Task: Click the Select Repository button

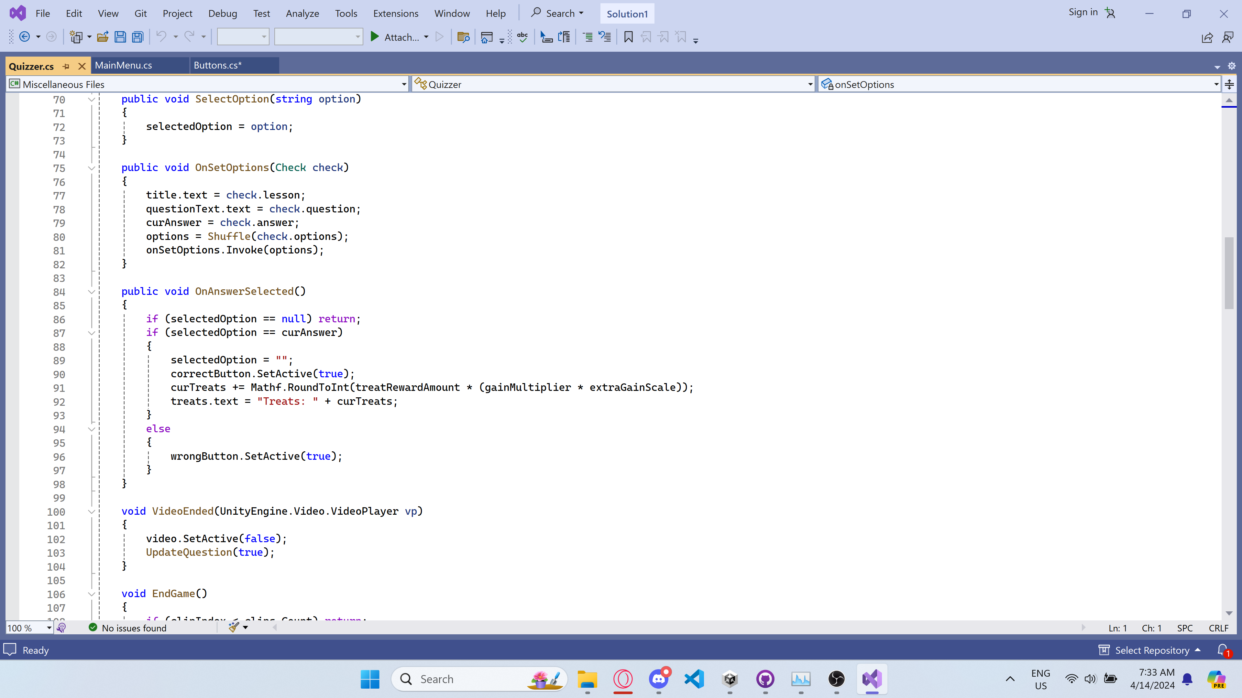Action: 1151,650
